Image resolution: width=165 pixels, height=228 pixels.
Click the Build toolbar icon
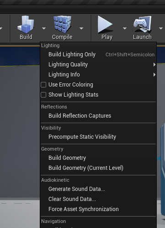tap(26, 25)
